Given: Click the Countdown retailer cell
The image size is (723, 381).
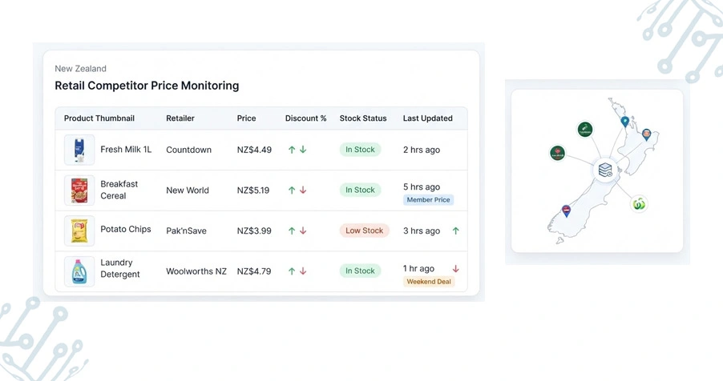Looking at the screenshot, I should [188, 150].
